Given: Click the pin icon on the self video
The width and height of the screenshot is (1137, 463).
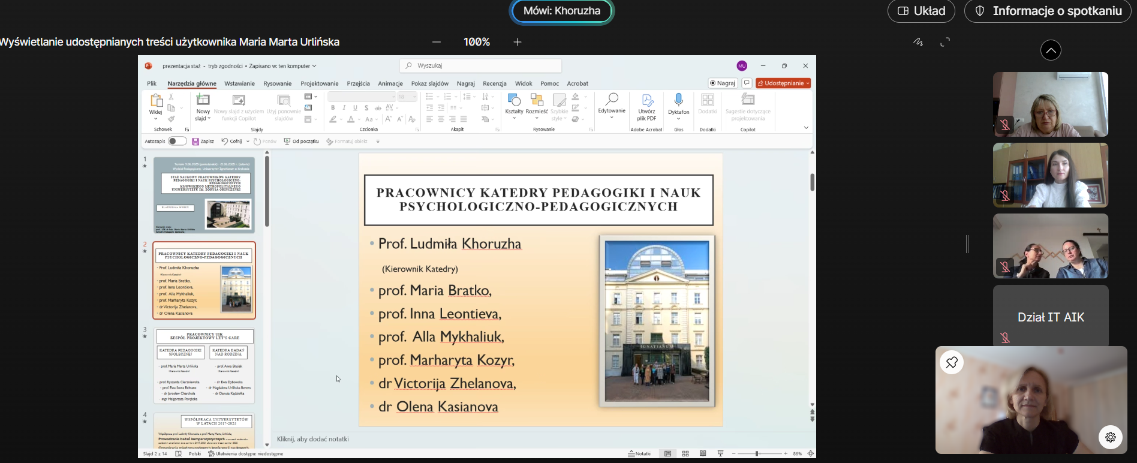Looking at the screenshot, I should pyautogui.click(x=952, y=362).
